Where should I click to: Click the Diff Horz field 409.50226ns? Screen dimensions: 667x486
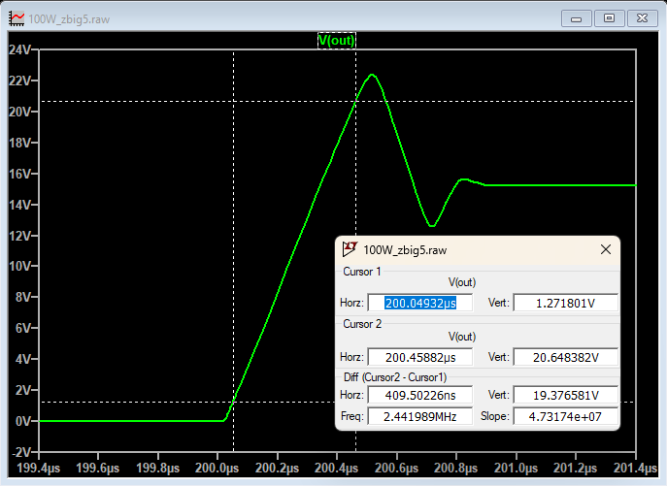click(x=419, y=395)
